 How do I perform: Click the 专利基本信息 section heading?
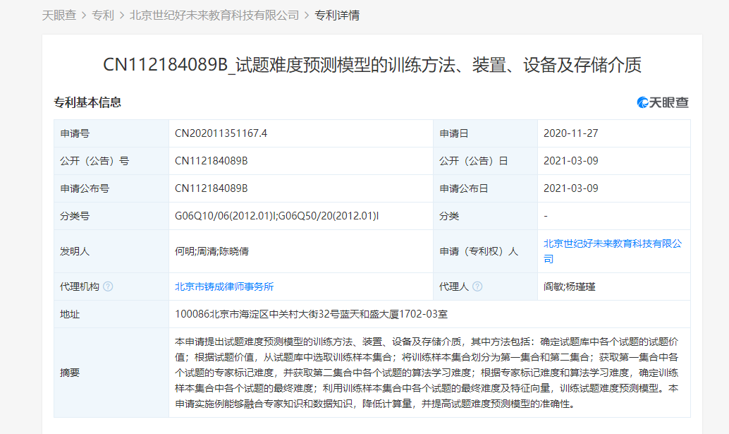click(87, 102)
